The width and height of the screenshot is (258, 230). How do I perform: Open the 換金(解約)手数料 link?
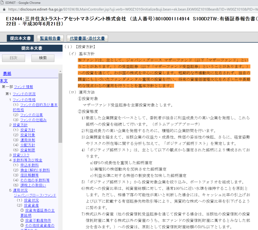(x=35, y=170)
